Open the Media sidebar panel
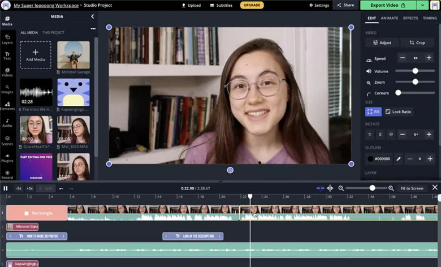441x267 pixels. coord(7,21)
